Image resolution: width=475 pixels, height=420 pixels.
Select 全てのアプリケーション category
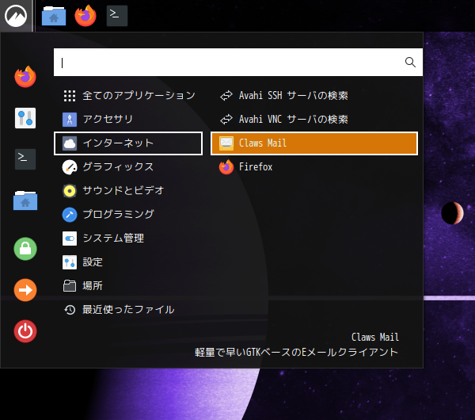coord(128,96)
